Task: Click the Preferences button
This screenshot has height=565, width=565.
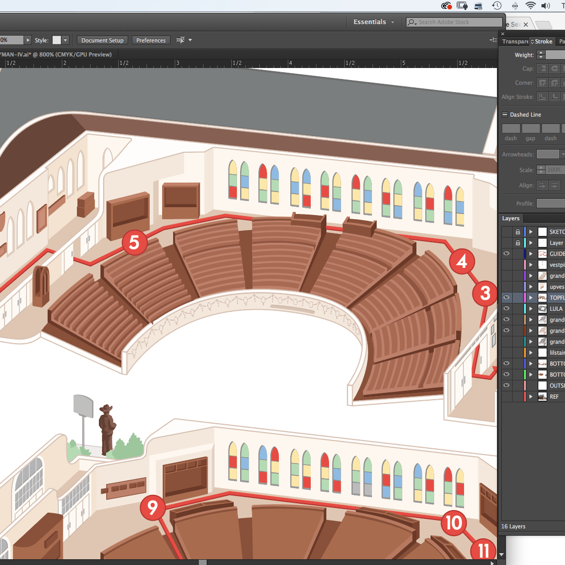Action: point(151,40)
